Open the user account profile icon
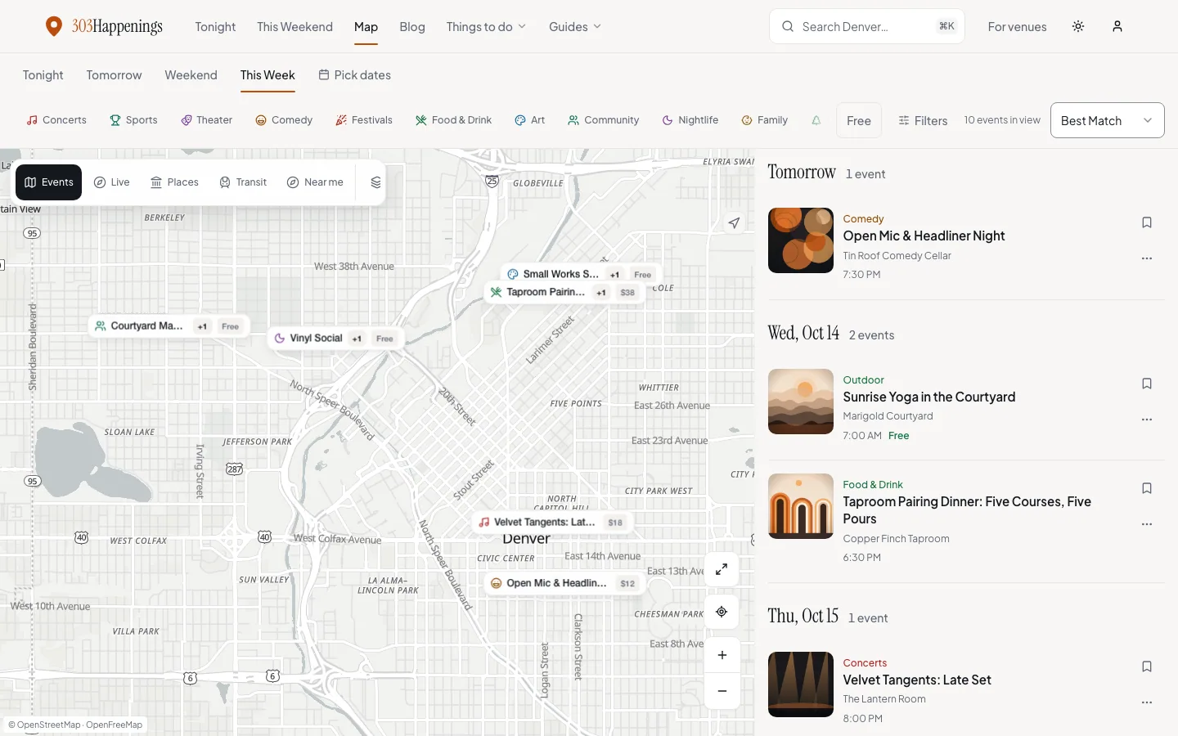The width and height of the screenshot is (1178, 736). tap(1117, 26)
